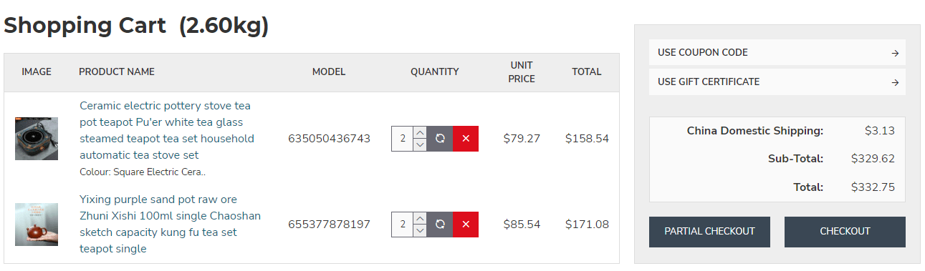The width and height of the screenshot is (925, 271).
Task: Select quantity field for ceramic stove item
Action: 403,139
